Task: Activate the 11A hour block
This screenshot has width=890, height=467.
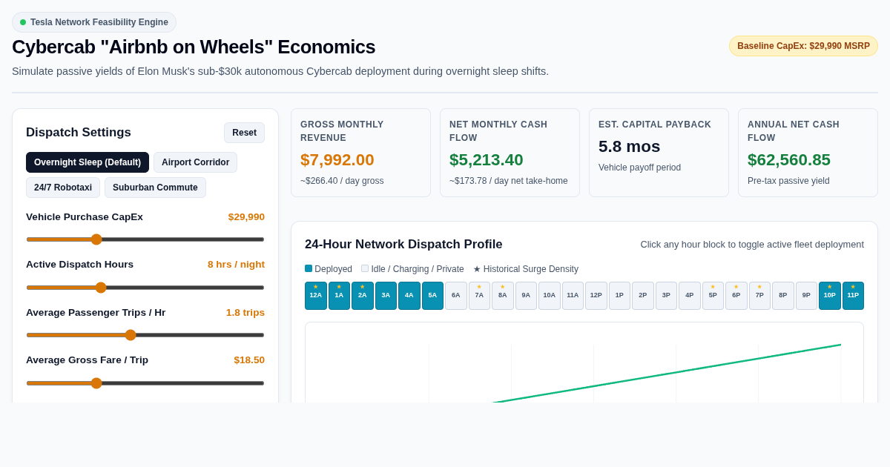Action: pyautogui.click(x=573, y=296)
